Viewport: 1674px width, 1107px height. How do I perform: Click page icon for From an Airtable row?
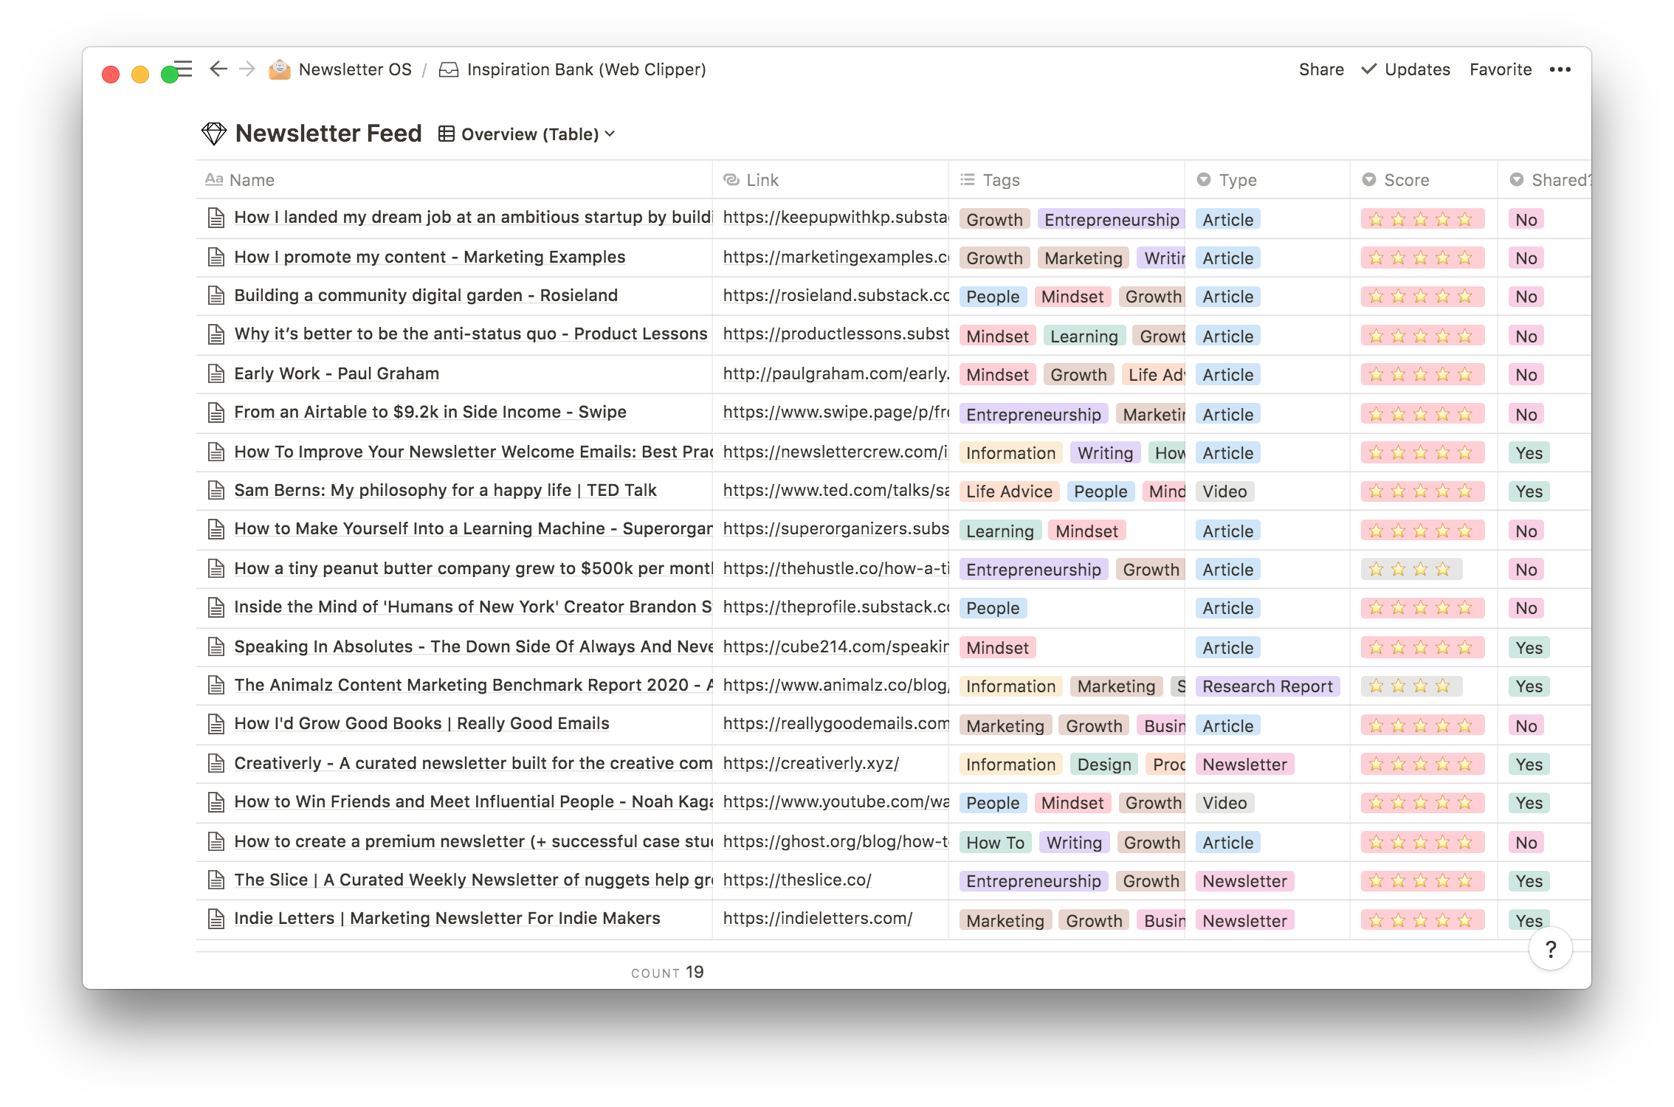coord(216,412)
